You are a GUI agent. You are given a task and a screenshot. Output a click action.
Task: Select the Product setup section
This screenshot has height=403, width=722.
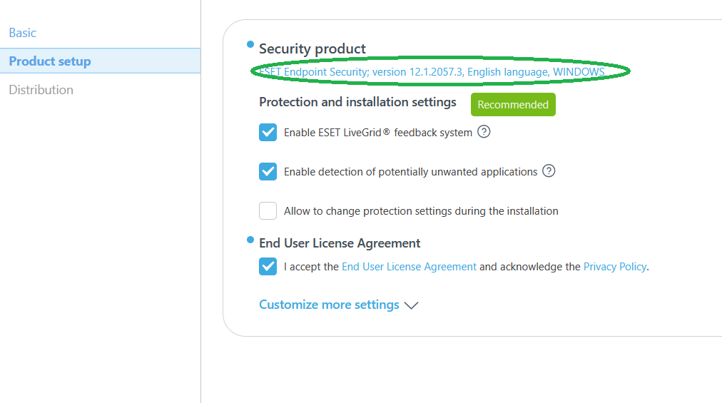(x=50, y=61)
